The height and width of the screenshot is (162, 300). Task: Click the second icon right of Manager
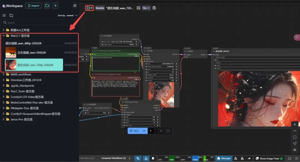(242, 158)
